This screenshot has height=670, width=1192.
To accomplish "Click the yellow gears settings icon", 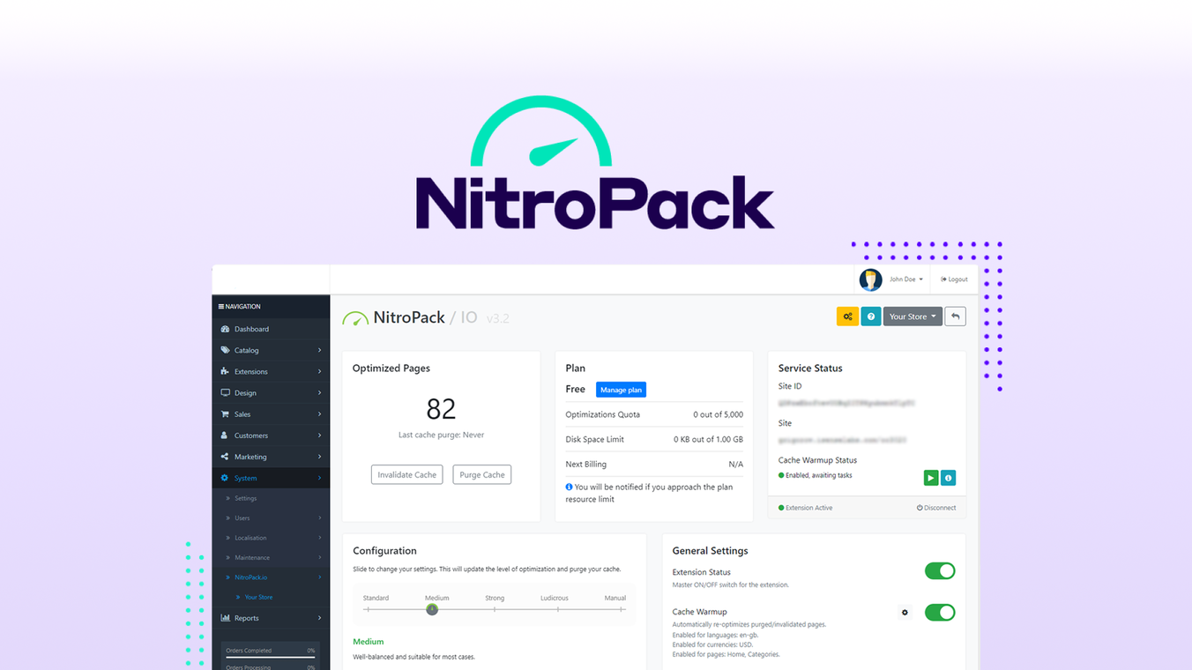I will (x=847, y=316).
